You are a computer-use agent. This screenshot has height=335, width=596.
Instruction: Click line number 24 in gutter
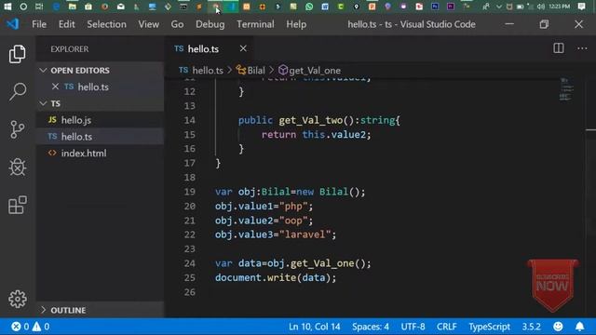tap(190, 262)
